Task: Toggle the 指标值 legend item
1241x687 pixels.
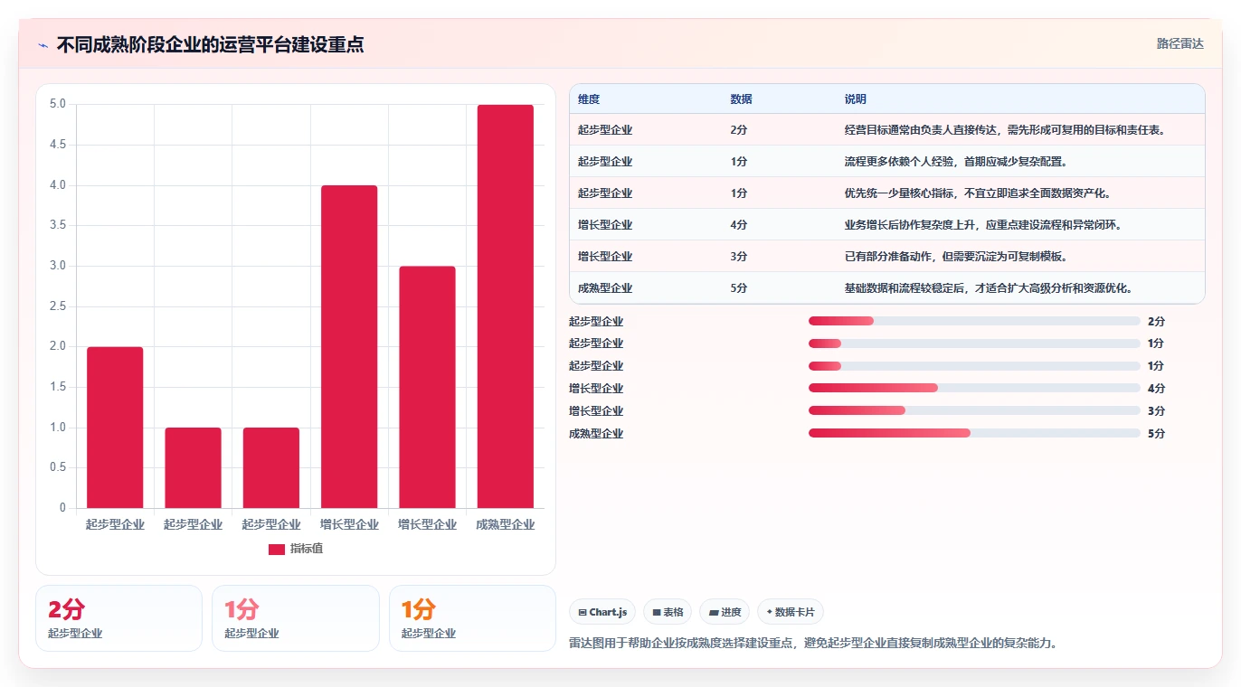Action: [296, 549]
